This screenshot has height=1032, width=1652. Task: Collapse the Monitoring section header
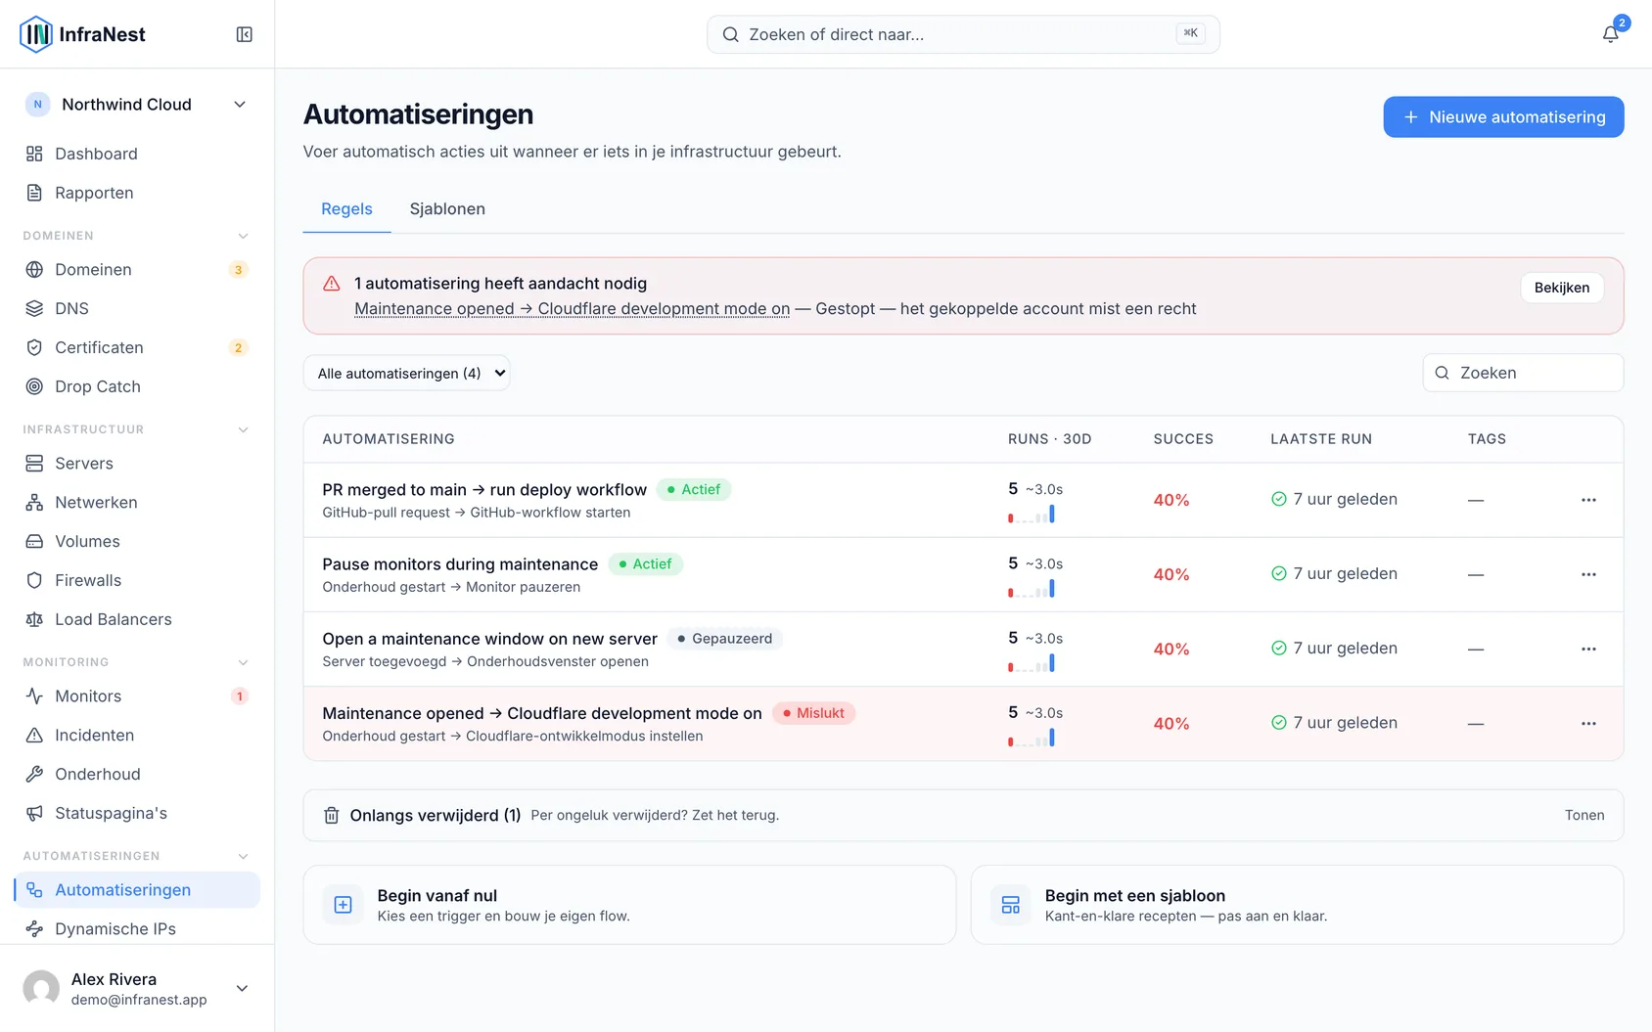(x=137, y=662)
